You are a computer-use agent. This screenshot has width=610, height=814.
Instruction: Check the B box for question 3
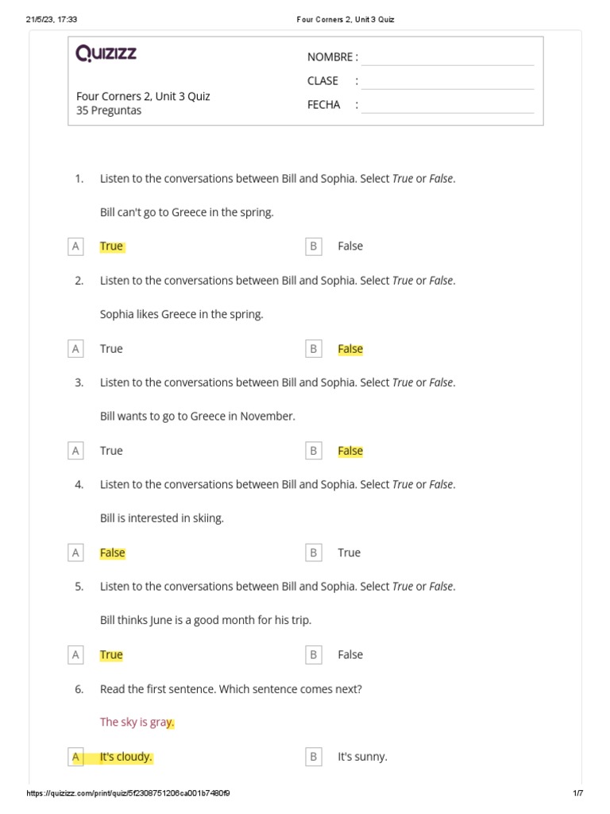[x=314, y=451]
